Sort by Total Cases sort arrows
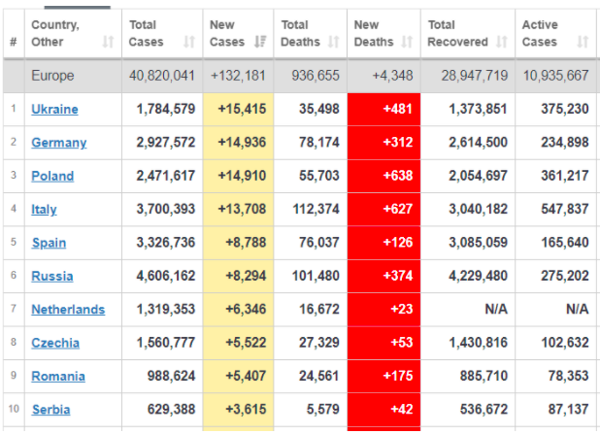 (x=189, y=42)
